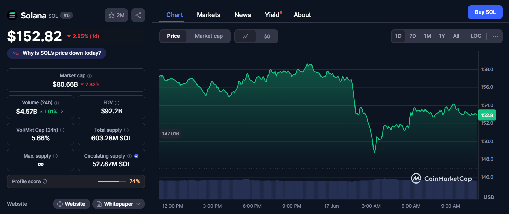The height and width of the screenshot is (214, 509).
Task: Click the verified circulating supply badge
Action: [x=137, y=156]
